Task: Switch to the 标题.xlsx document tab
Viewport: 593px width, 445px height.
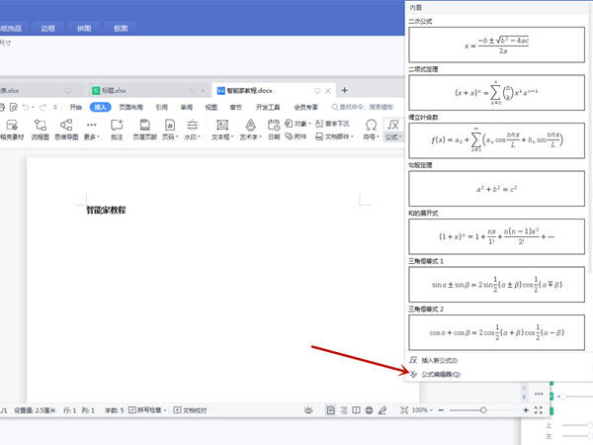Action: [x=147, y=90]
